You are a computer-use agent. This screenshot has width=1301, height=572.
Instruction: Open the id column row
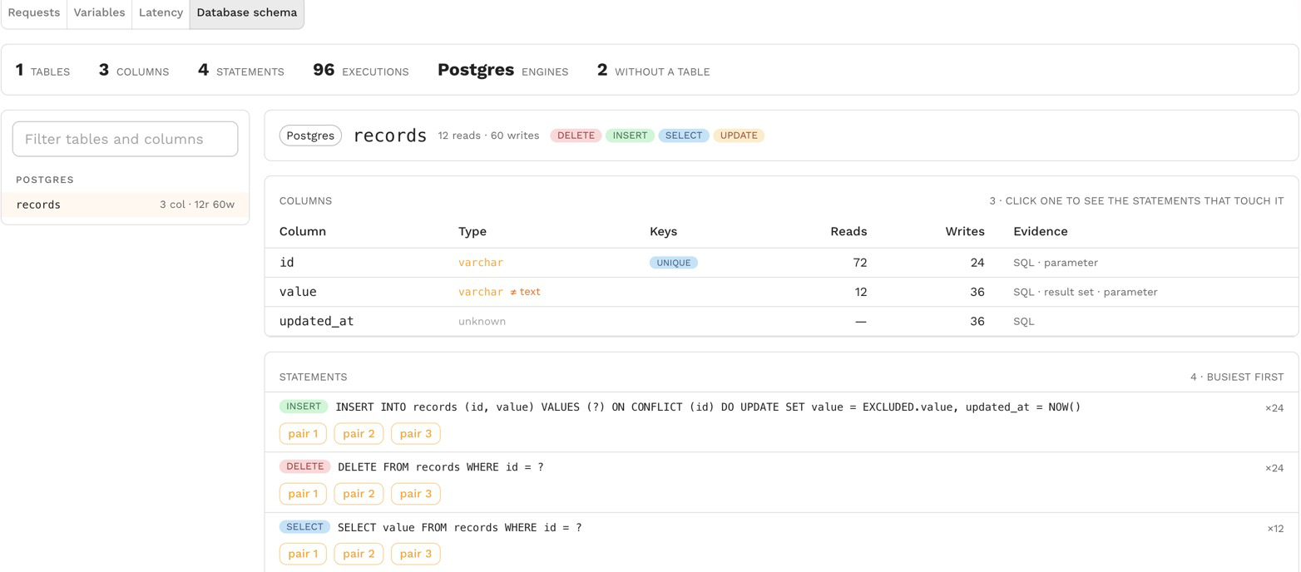click(x=781, y=263)
